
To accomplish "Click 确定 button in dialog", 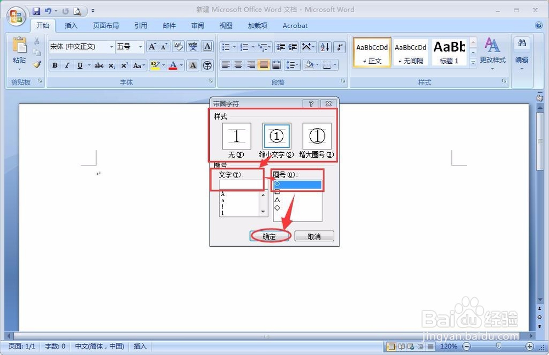I will pos(270,236).
